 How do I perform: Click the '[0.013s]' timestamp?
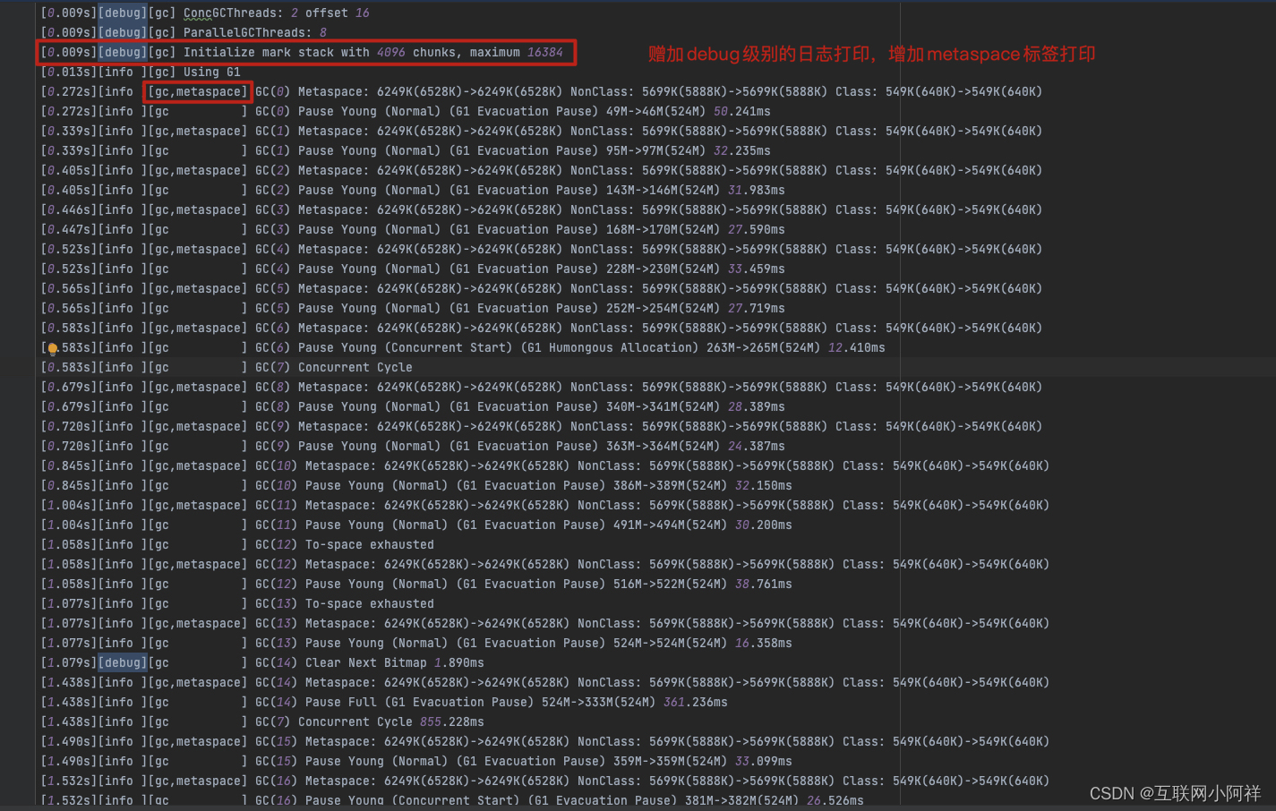click(x=69, y=72)
